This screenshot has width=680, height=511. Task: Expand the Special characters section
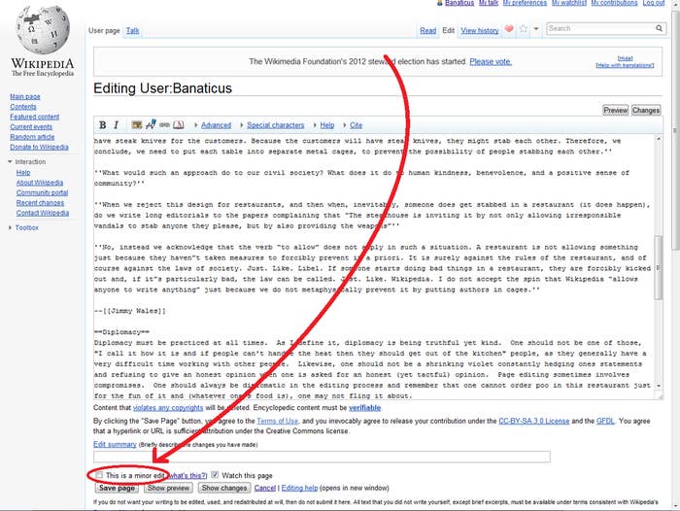(x=275, y=125)
